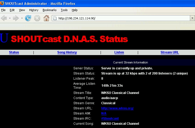
Task: Click the page icon in address bar
Action: (x=55, y=18)
